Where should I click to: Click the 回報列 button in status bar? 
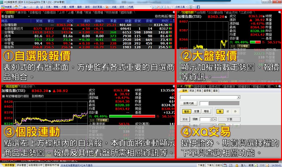click(x=219, y=165)
